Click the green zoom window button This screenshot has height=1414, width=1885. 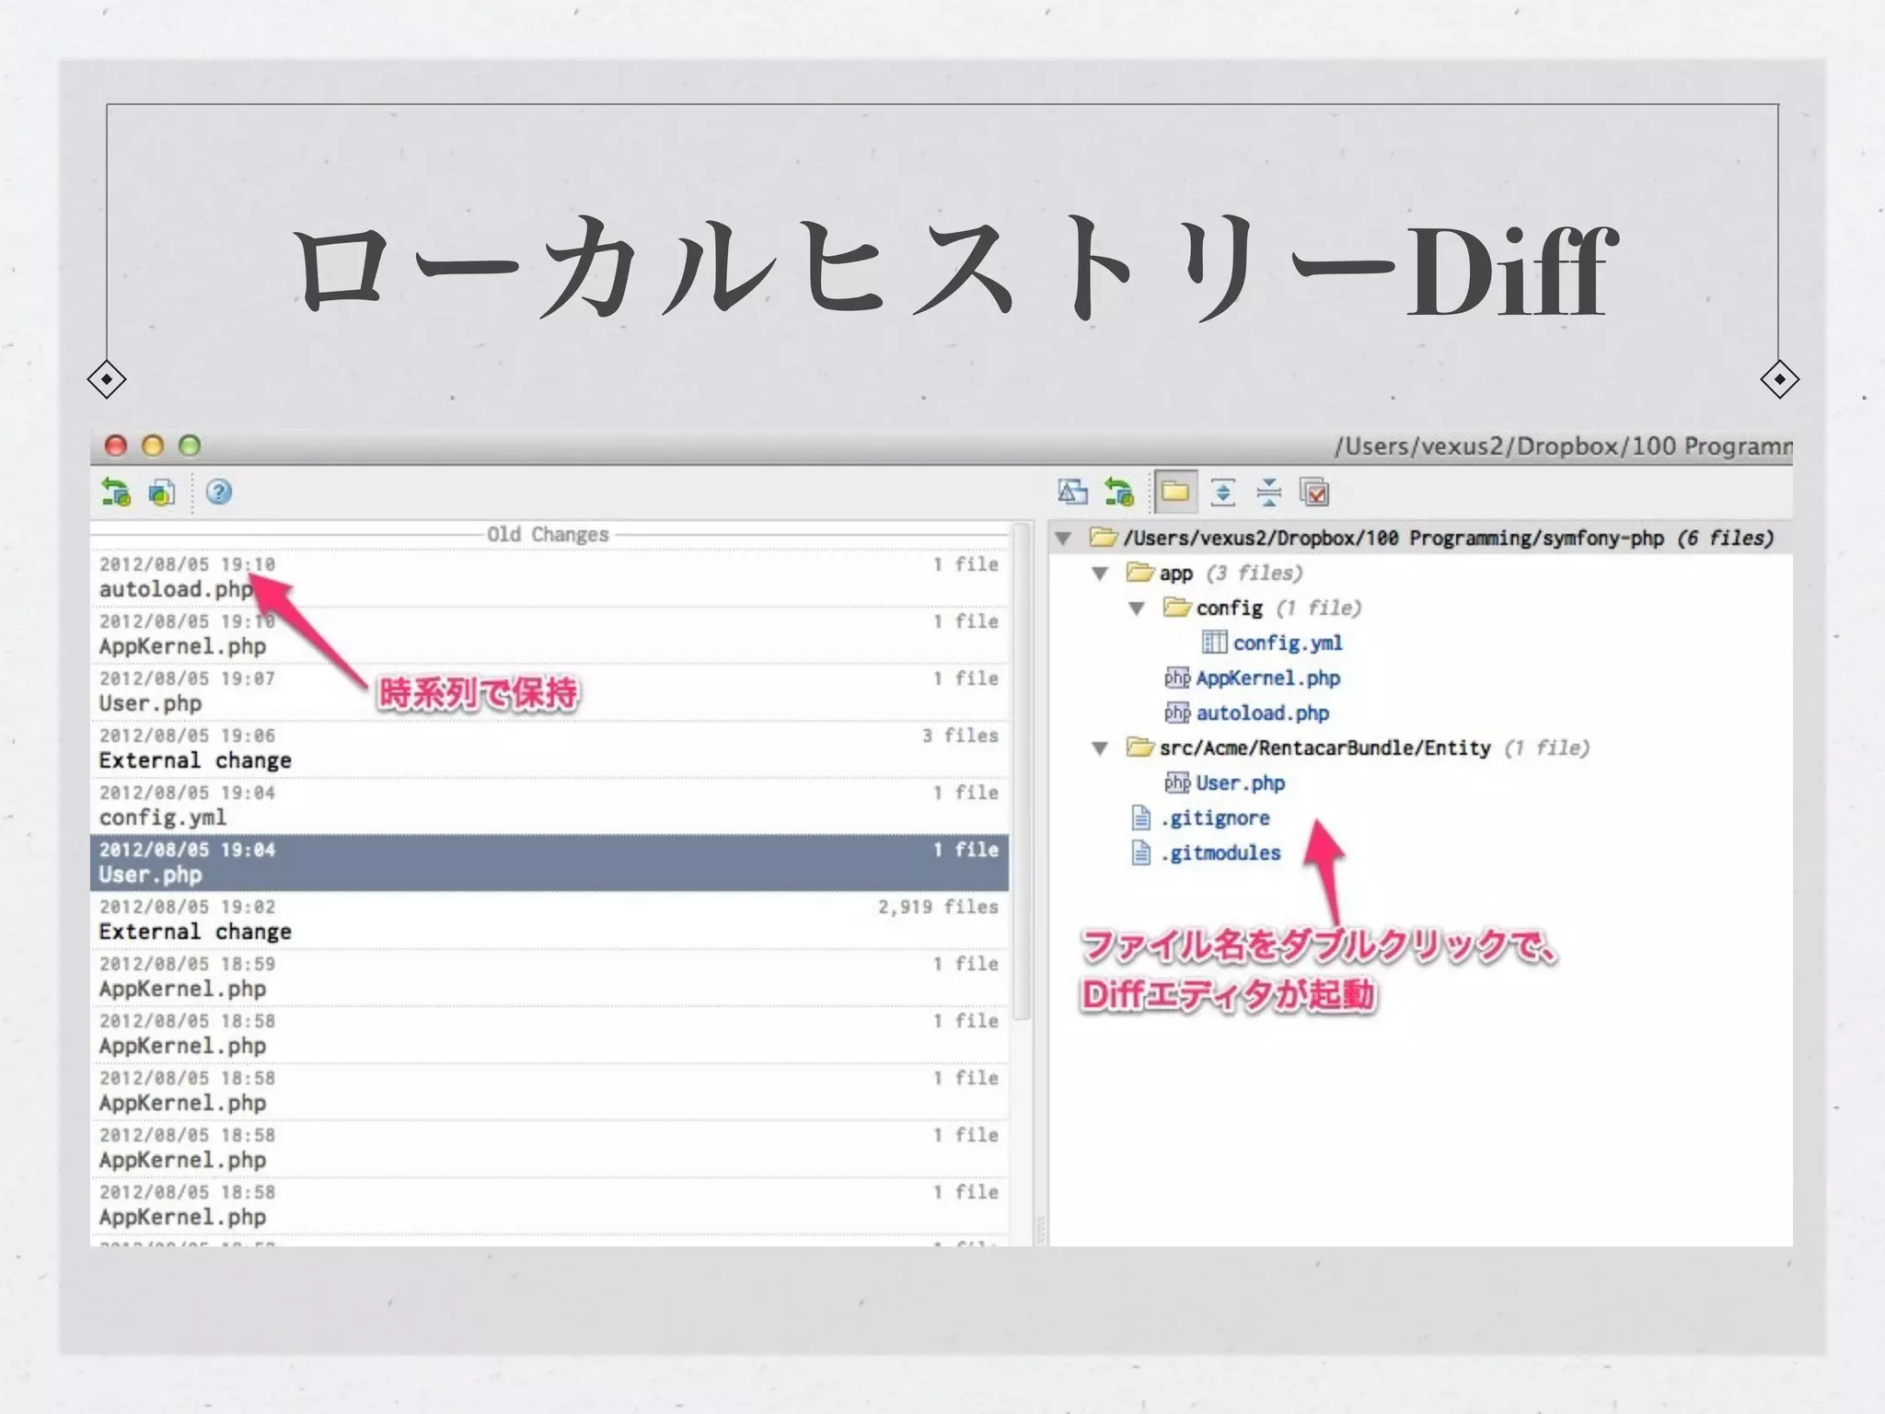pos(190,446)
